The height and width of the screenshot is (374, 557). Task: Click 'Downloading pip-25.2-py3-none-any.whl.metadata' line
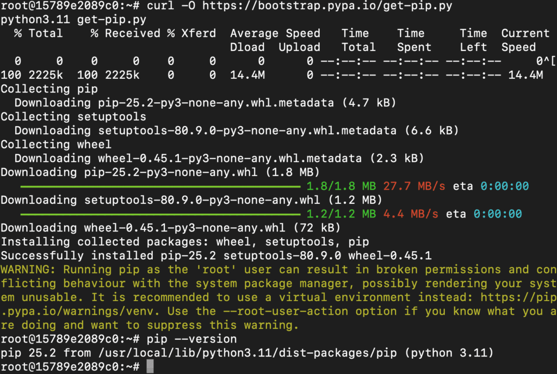pyautogui.click(x=205, y=103)
